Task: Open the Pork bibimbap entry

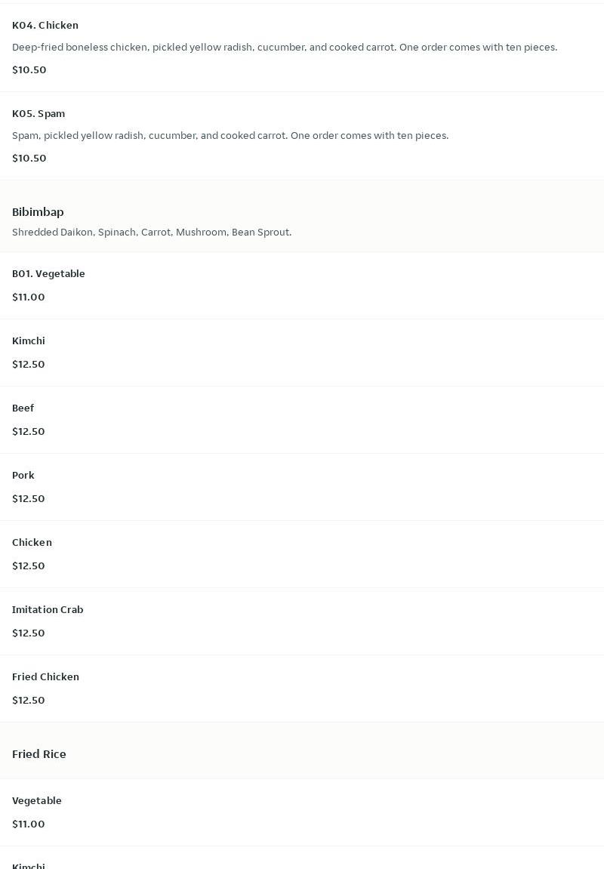Action: (23, 475)
